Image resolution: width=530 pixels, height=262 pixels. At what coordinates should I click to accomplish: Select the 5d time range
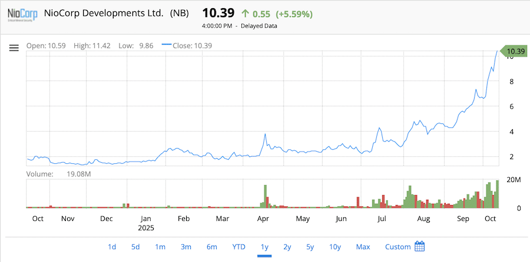point(135,247)
